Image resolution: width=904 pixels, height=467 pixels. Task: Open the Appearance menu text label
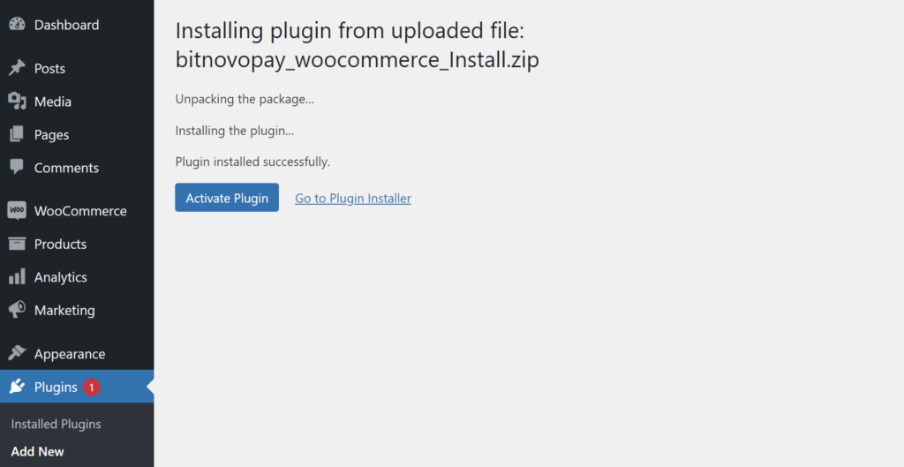[x=70, y=354]
